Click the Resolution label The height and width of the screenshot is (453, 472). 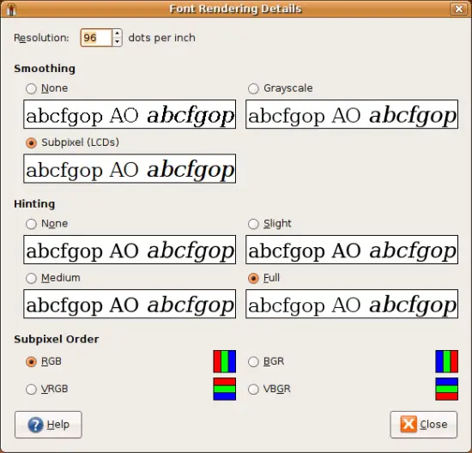(x=41, y=38)
